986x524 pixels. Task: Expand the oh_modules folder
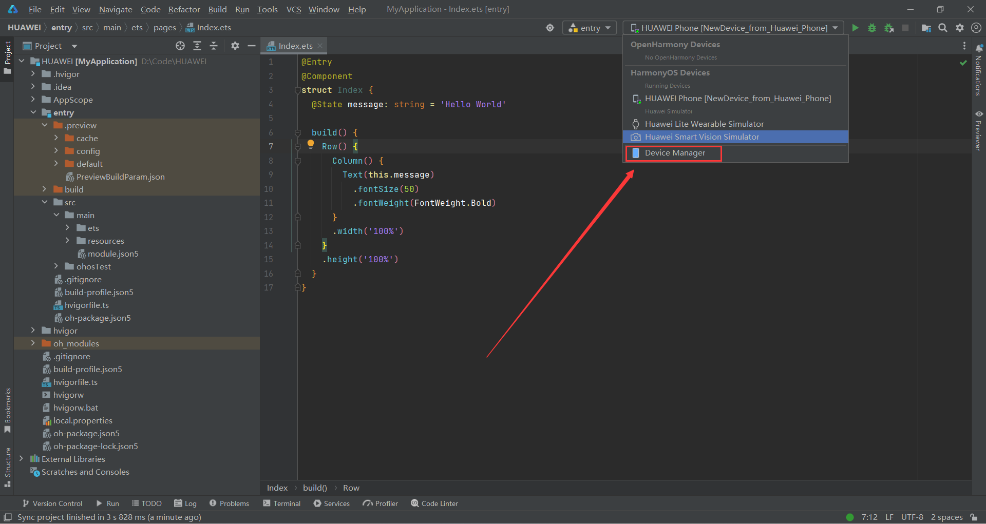click(x=33, y=343)
